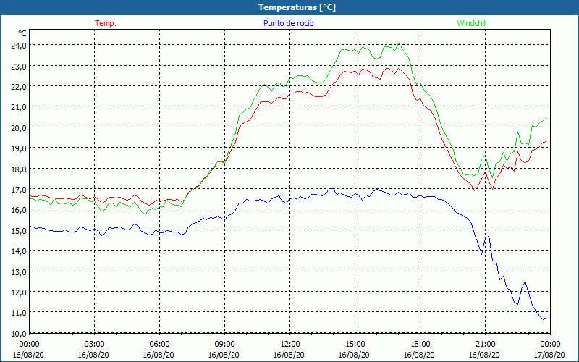Screen dimensions: 579x362
Task: Select the green 'Windchill' legend label
Action: click(472, 23)
